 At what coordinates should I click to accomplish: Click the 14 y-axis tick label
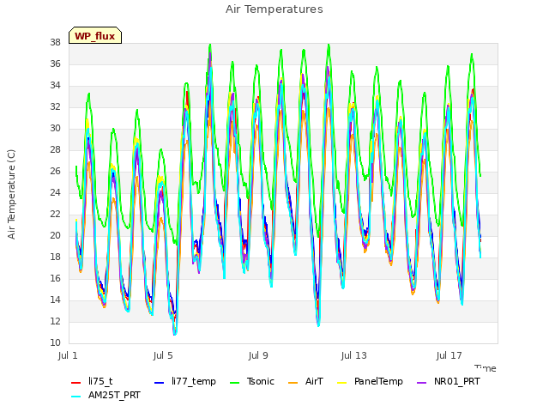55,300
